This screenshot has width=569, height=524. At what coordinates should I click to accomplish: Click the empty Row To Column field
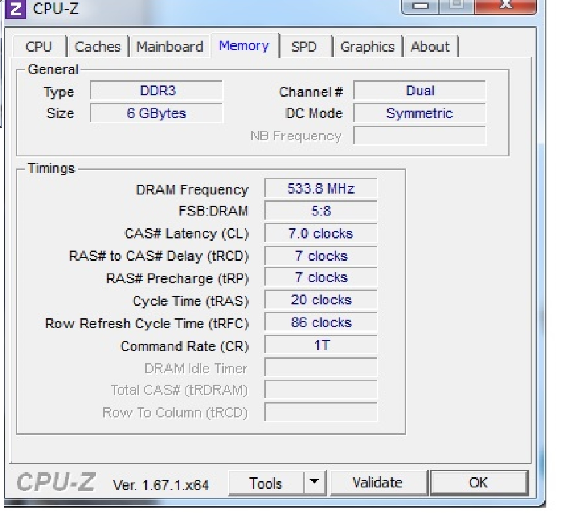[321, 412]
